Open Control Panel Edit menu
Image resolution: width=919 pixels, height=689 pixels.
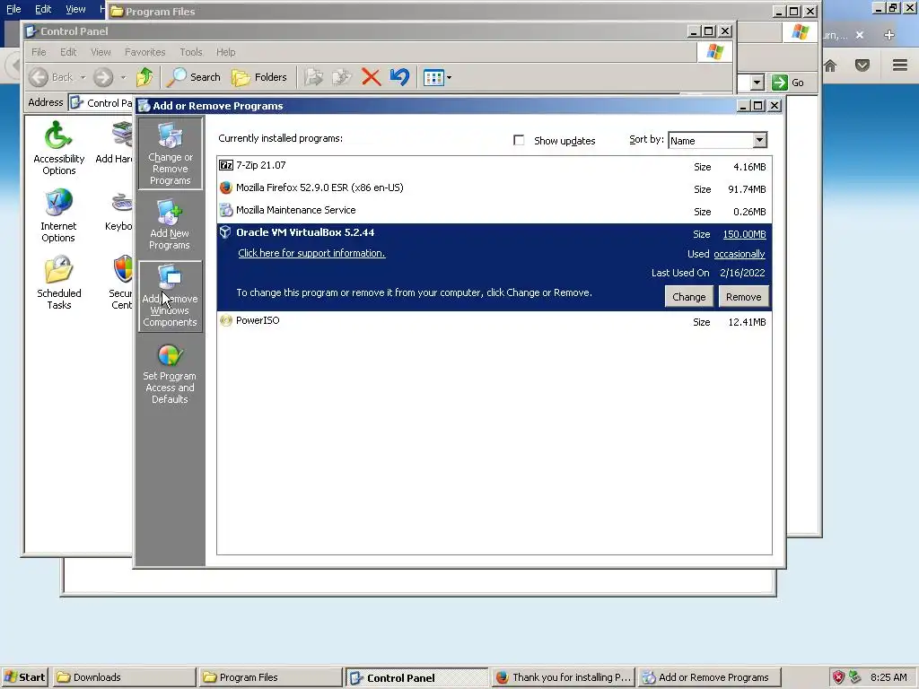[68, 52]
